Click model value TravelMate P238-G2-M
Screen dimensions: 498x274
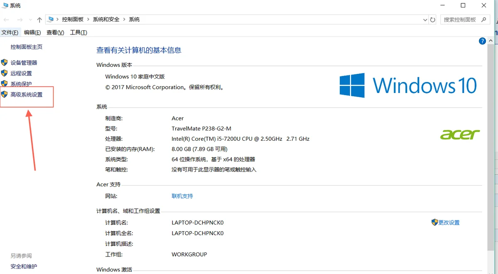[201, 128]
